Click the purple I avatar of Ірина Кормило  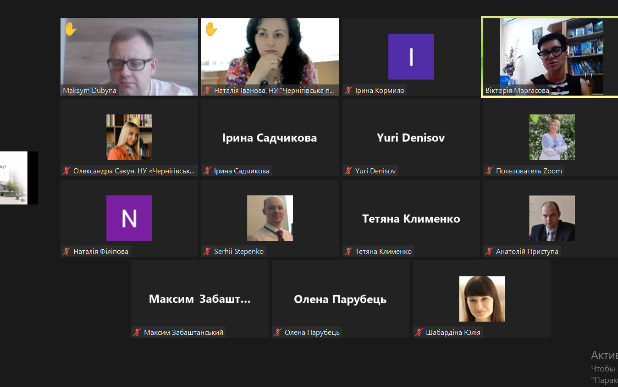[411, 57]
